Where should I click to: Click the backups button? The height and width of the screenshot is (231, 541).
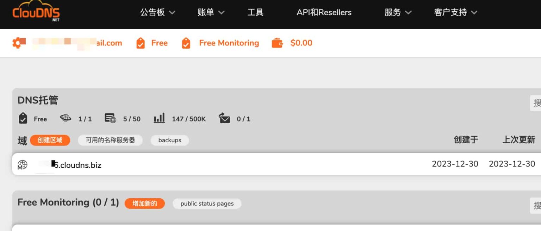coord(169,140)
